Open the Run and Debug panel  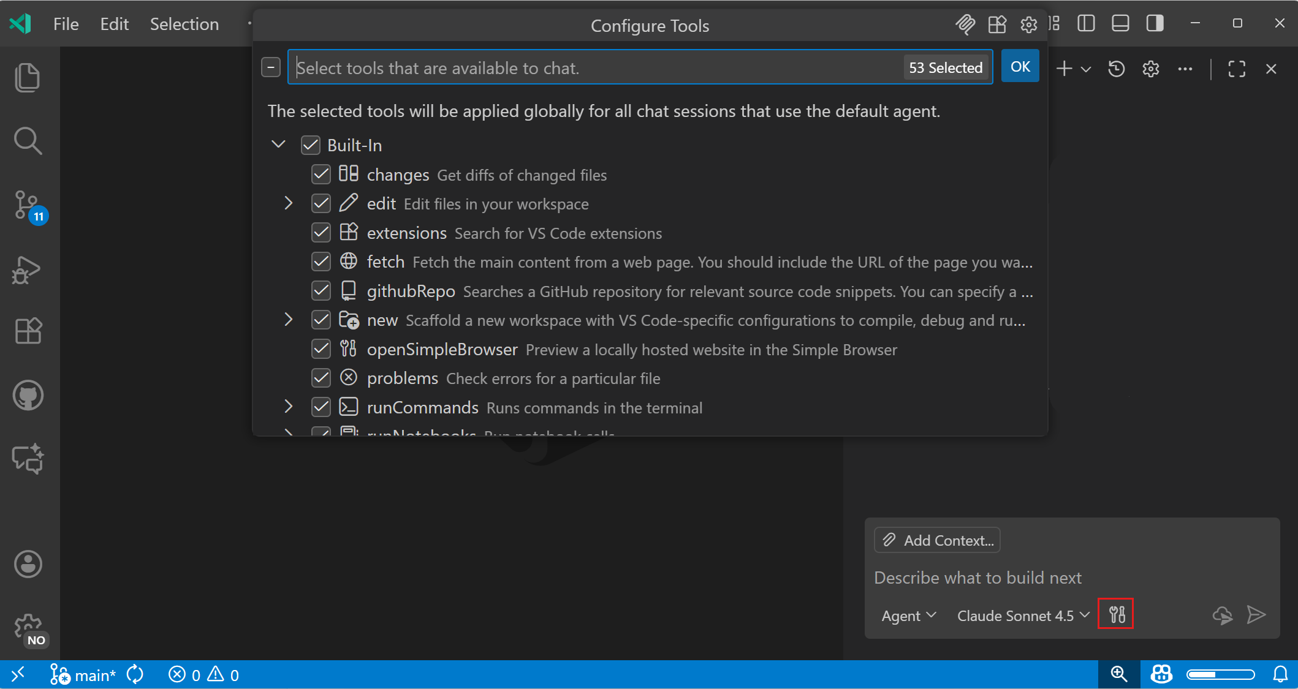28,269
